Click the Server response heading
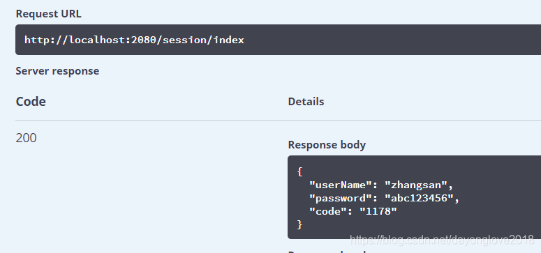The width and height of the screenshot is (541, 253). tap(57, 71)
